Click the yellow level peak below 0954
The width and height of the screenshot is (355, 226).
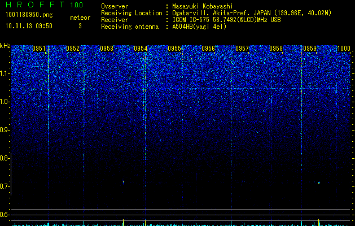click(146, 222)
